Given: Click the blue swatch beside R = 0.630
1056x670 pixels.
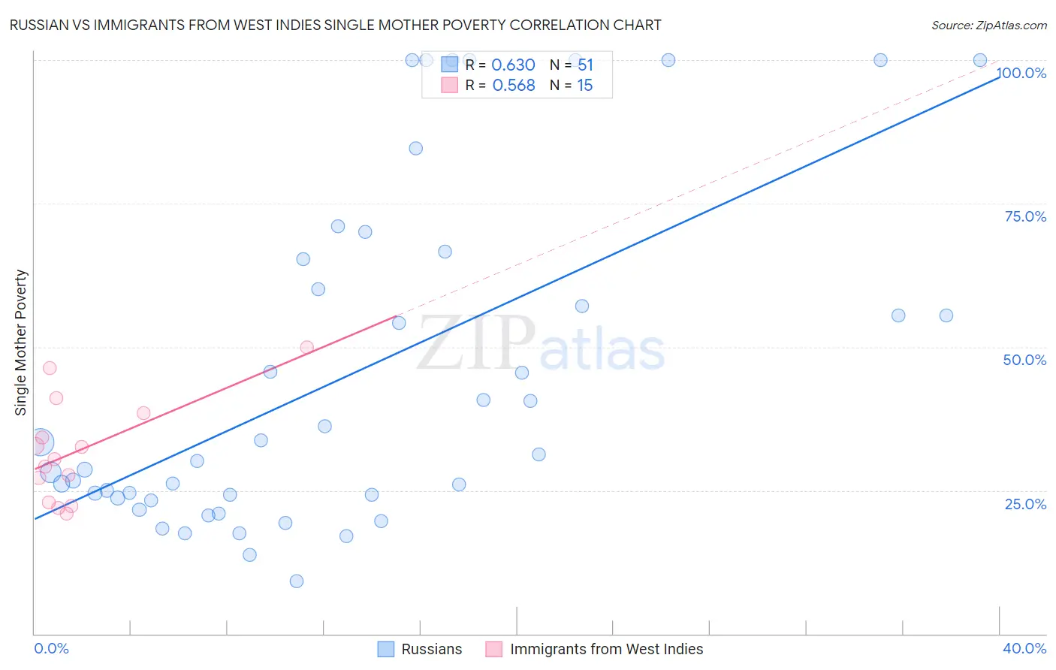Looking at the screenshot, I should (x=449, y=65).
